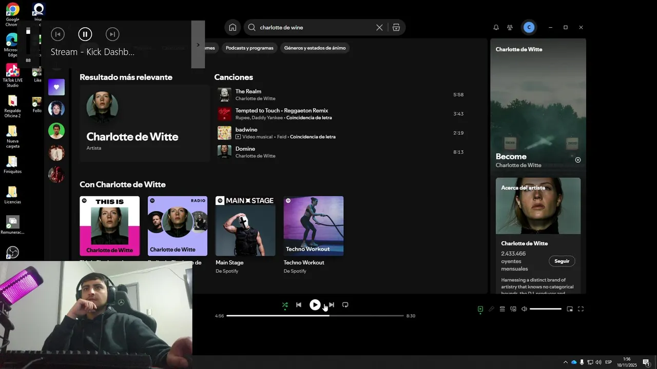Select 'Géneros y estados de ánimo' filter
657x369 pixels.
[x=315, y=48]
